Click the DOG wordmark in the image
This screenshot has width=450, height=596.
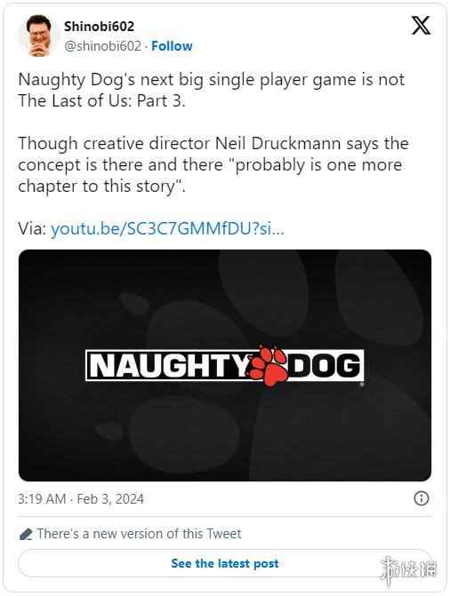[325, 365]
